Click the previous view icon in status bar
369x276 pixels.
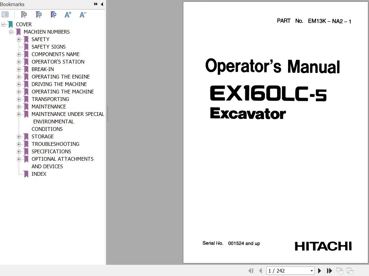click(x=340, y=271)
